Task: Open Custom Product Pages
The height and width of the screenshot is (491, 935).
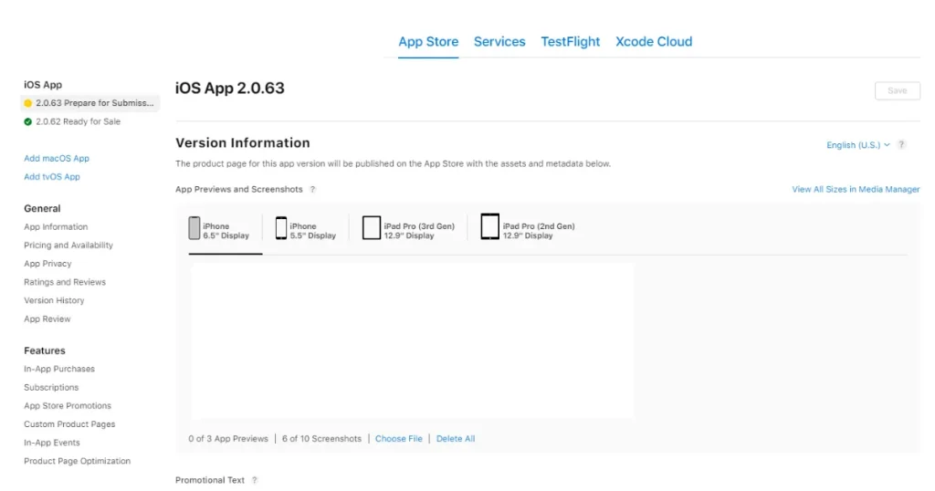Action: [x=69, y=425]
